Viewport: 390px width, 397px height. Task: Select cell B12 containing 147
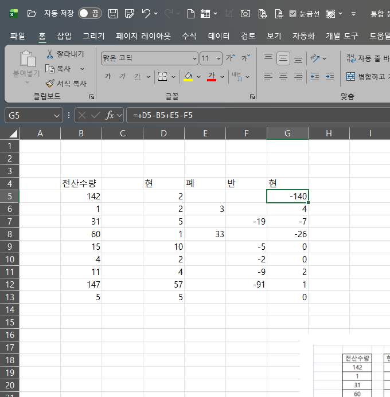pyautogui.click(x=81, y=284)
